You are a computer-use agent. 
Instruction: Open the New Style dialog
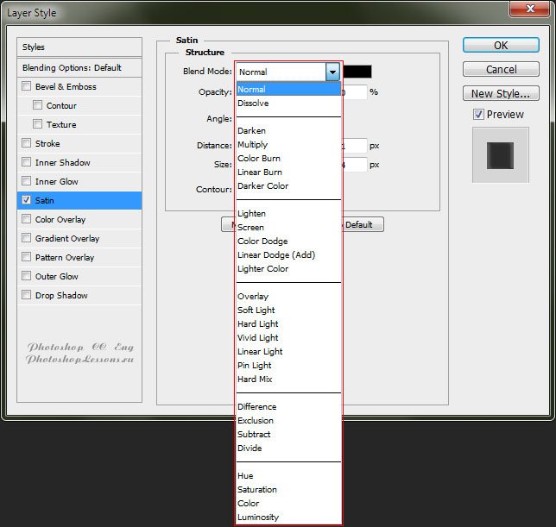coord(501,93)
